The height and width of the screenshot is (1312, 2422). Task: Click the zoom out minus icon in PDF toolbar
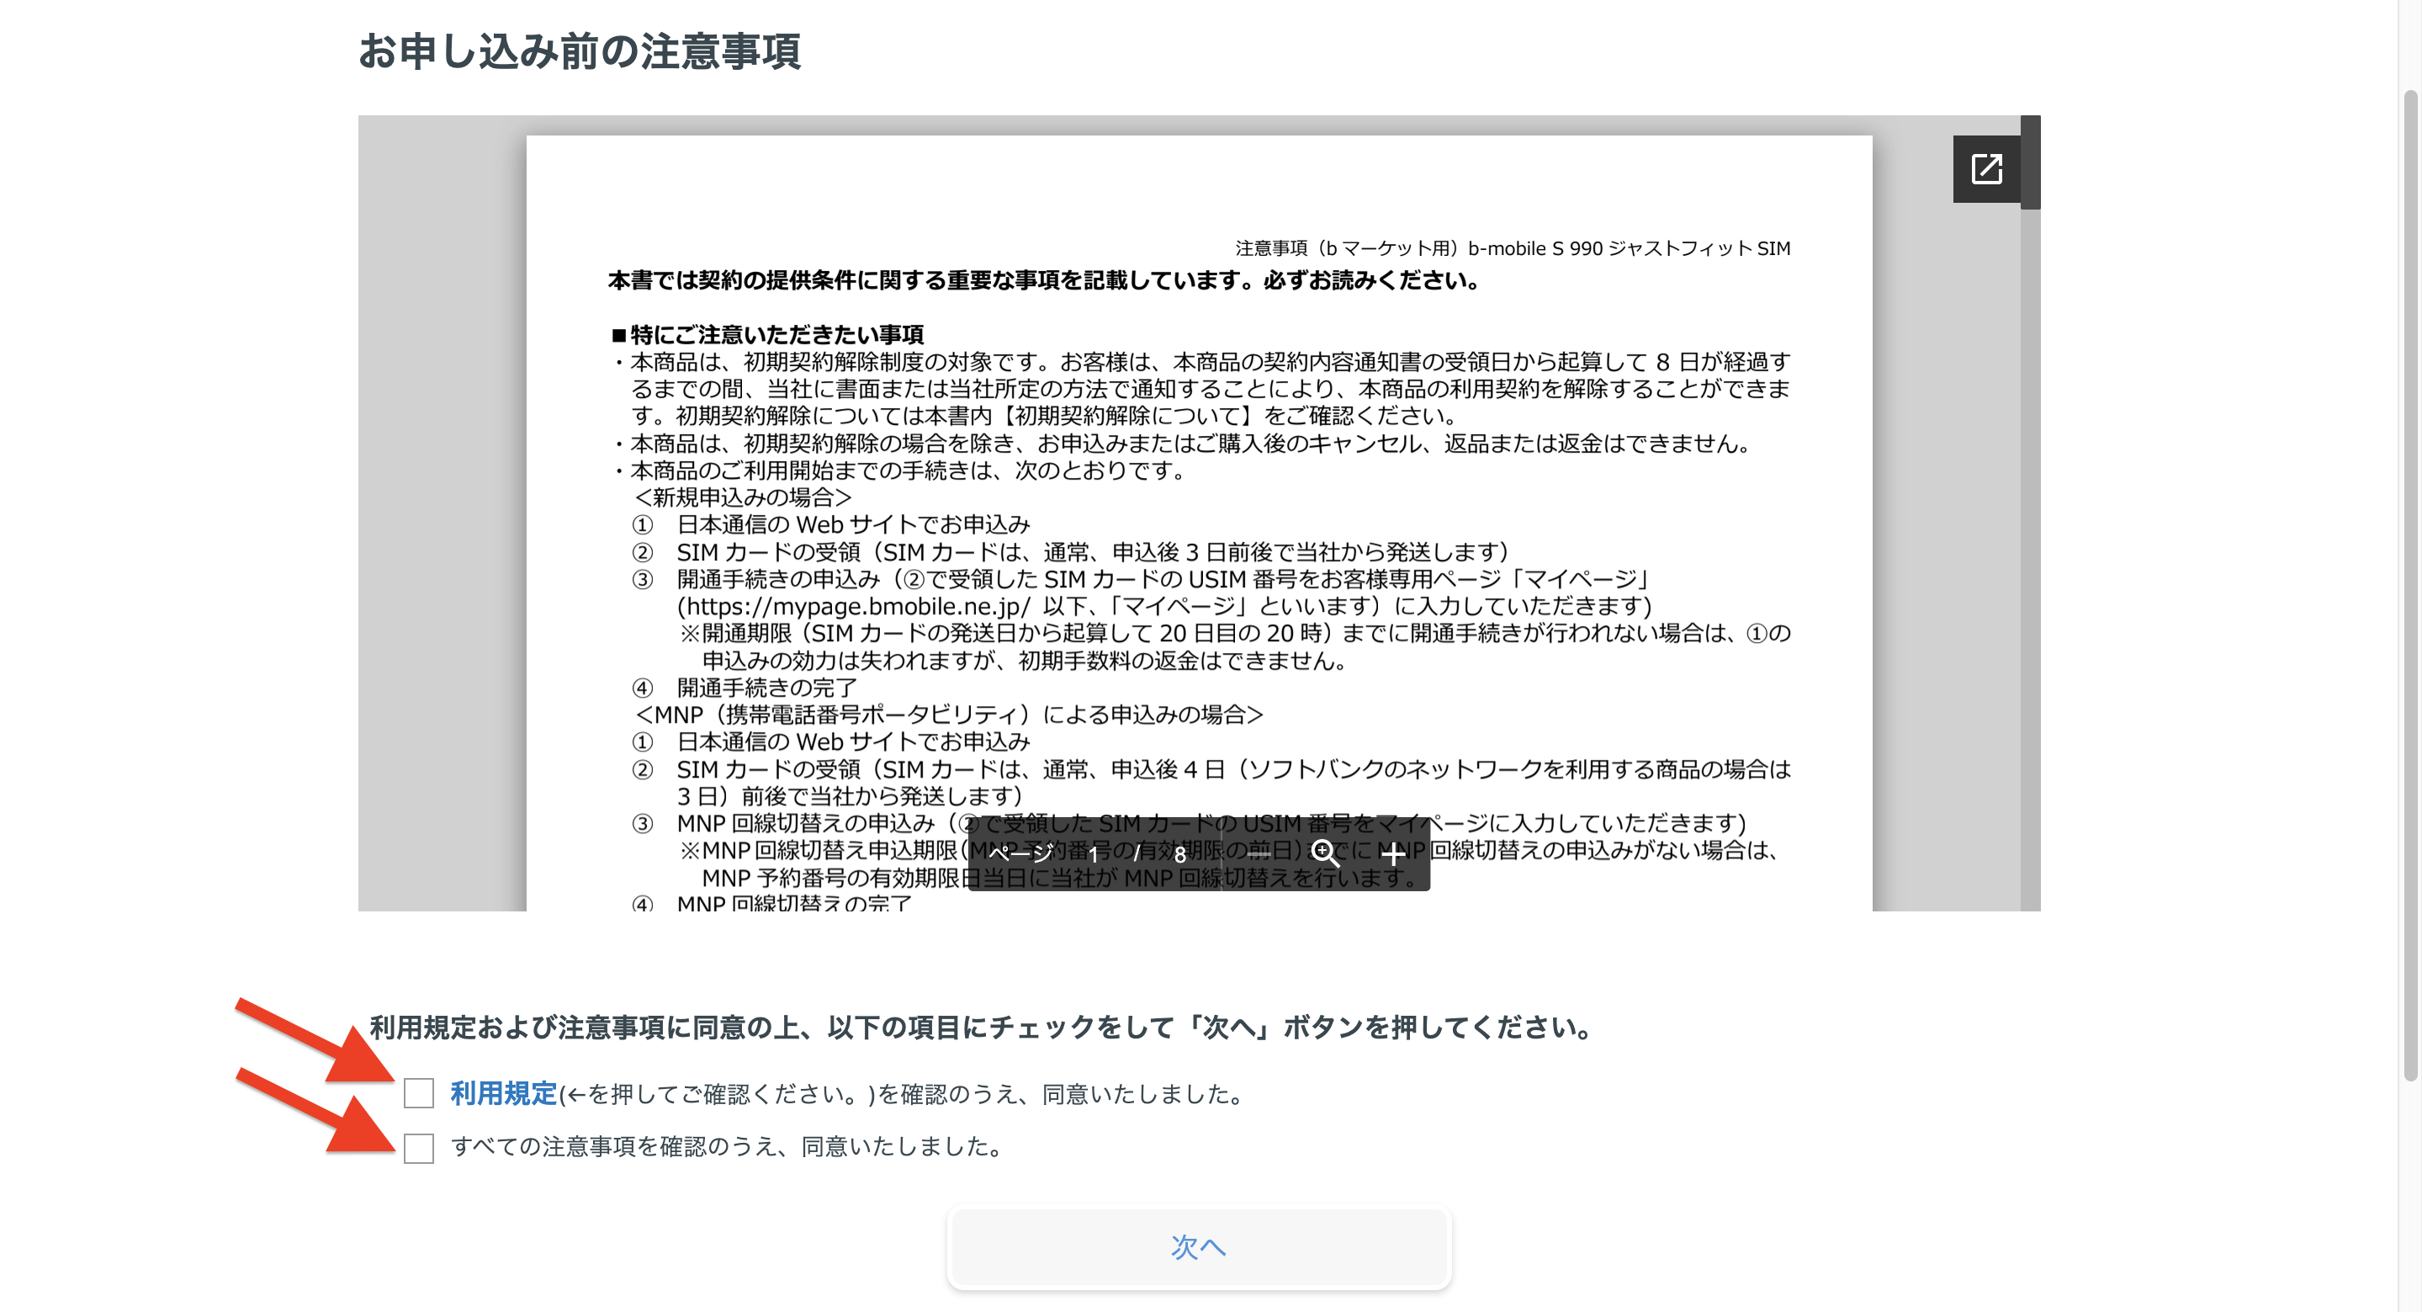coord(1258,854)
